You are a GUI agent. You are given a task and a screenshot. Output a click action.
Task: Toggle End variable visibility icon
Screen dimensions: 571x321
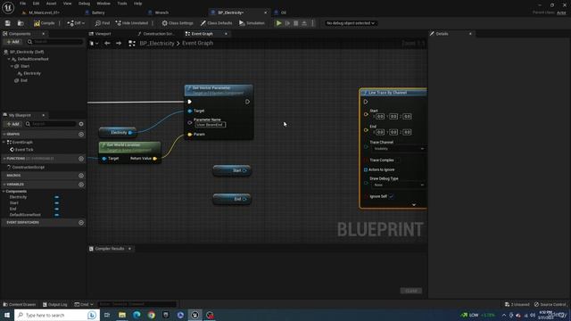pos(57,209)
